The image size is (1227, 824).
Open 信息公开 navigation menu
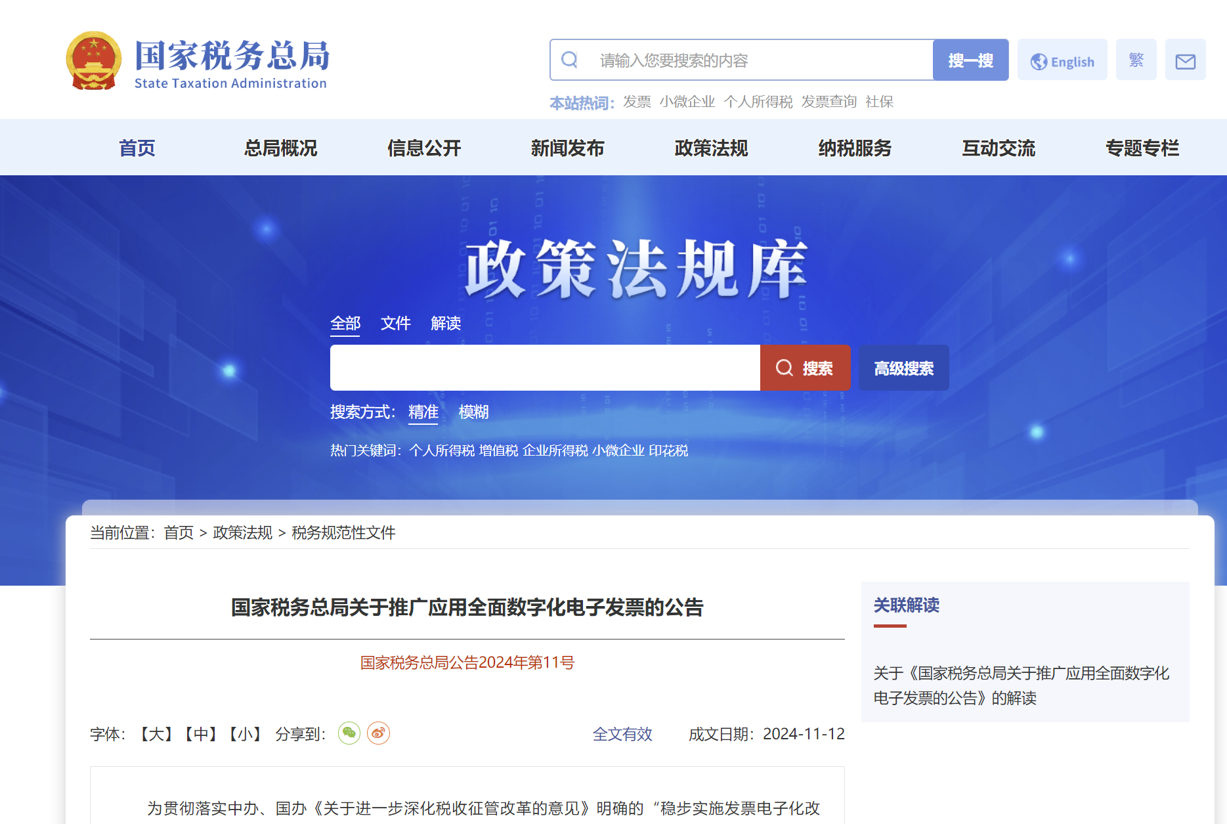tap(424, 148)
